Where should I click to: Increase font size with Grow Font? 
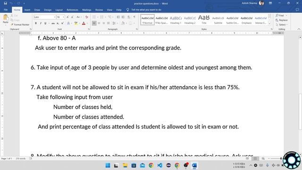[x=67, y=17]
